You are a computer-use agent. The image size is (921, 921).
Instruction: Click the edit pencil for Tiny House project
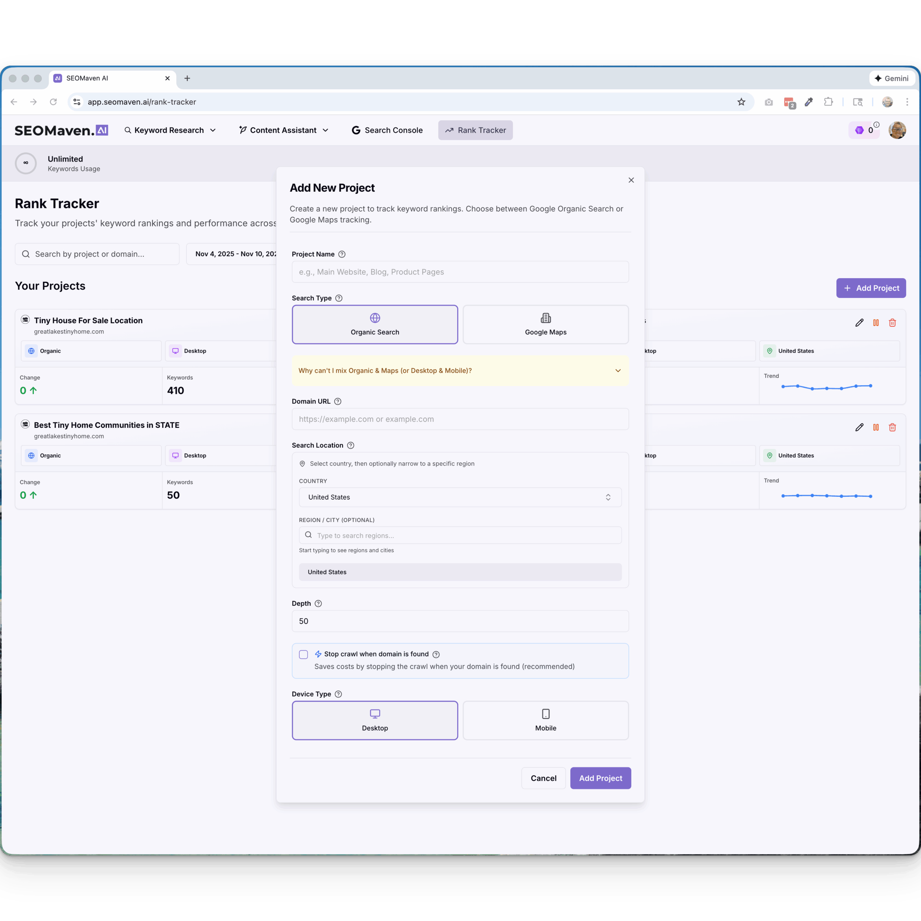[859, 323]
